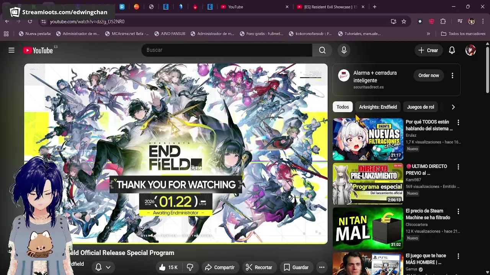
Task: Open the browser extensions puzzle icon
Action: coord(443,21)
